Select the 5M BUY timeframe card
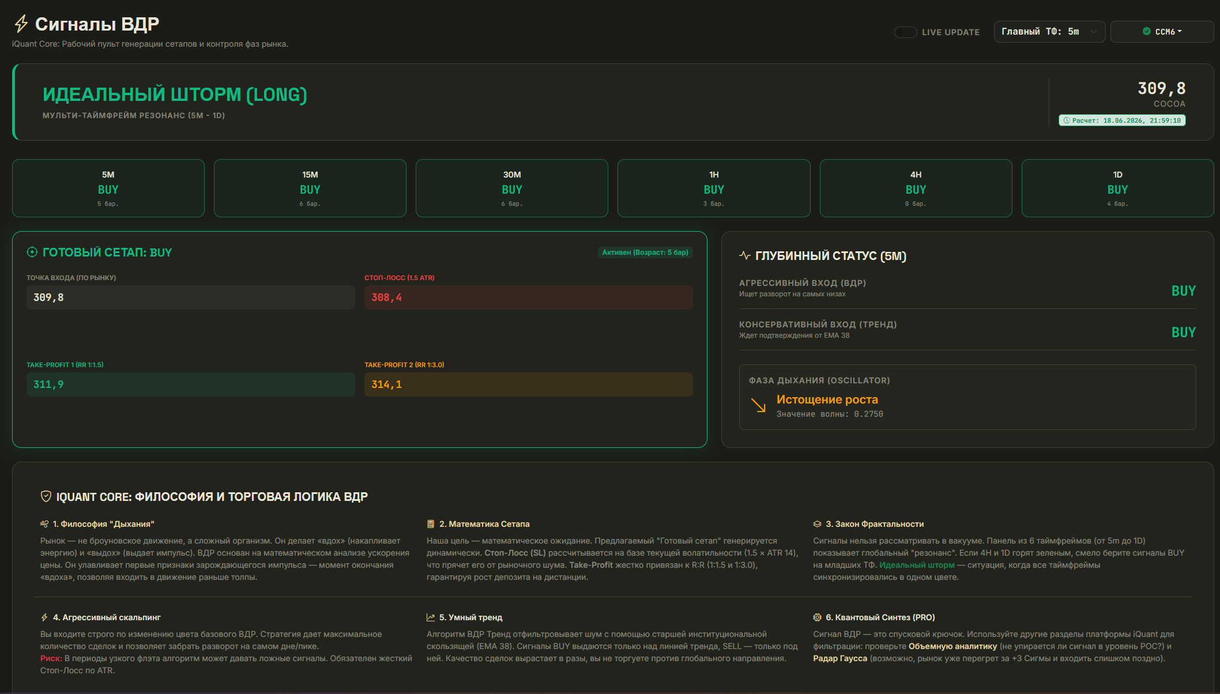 tap(108, 188)
